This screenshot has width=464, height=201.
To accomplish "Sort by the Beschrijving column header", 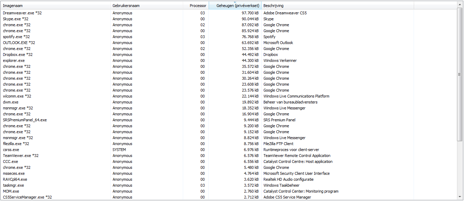I will (337, 6).
